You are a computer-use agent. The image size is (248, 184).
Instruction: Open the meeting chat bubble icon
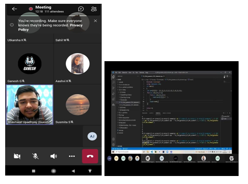[81, 9]
